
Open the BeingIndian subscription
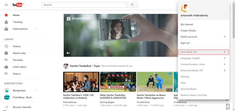(x=19, y=91)
